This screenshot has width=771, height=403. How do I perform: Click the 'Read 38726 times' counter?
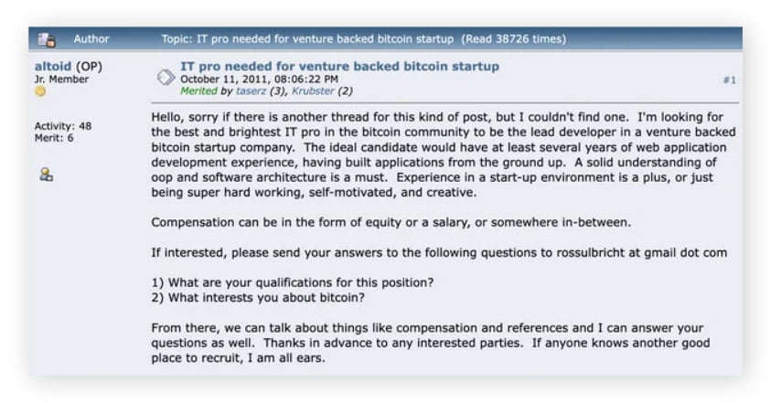pos(513,38)
